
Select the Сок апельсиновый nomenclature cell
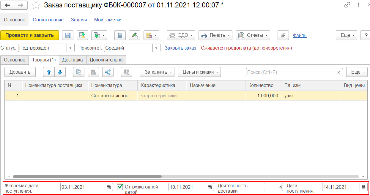click(113, 96)
